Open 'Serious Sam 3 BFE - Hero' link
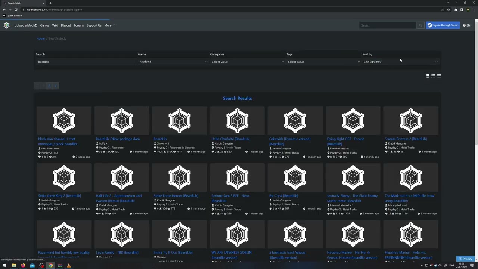This screenshot has height=269, width=478. (230, 198)
